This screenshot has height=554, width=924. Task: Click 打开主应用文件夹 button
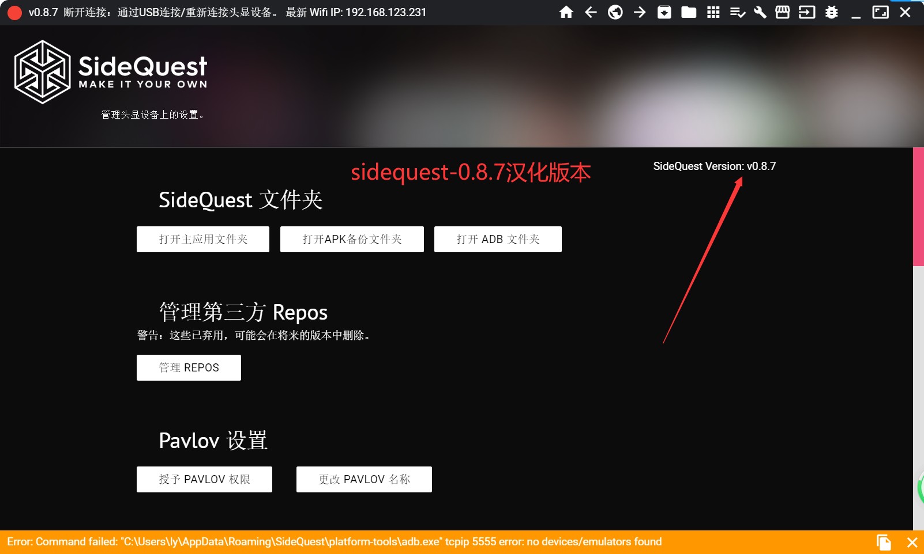point(202,239)
